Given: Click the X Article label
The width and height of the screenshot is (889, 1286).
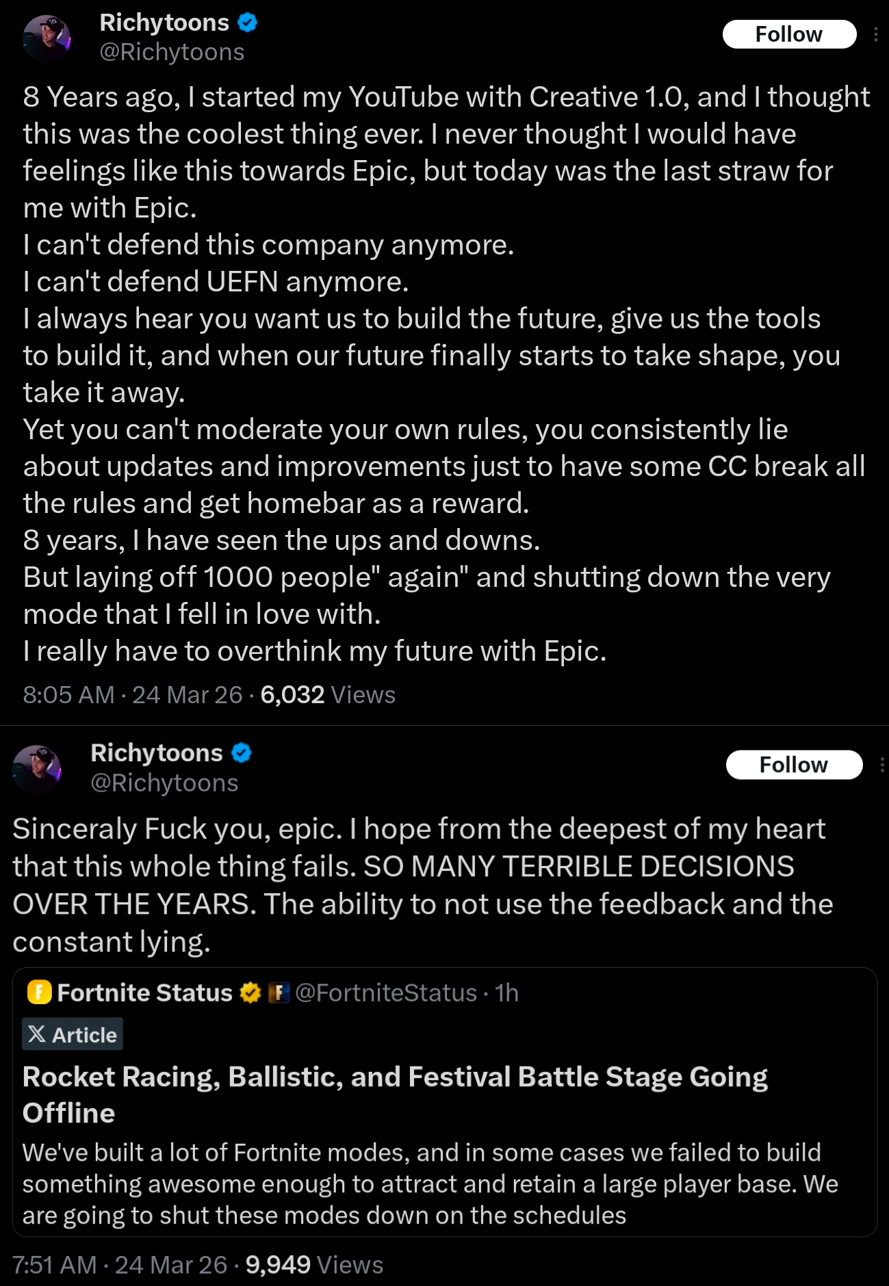Looking at the screenshot, I should [73, 1034].
